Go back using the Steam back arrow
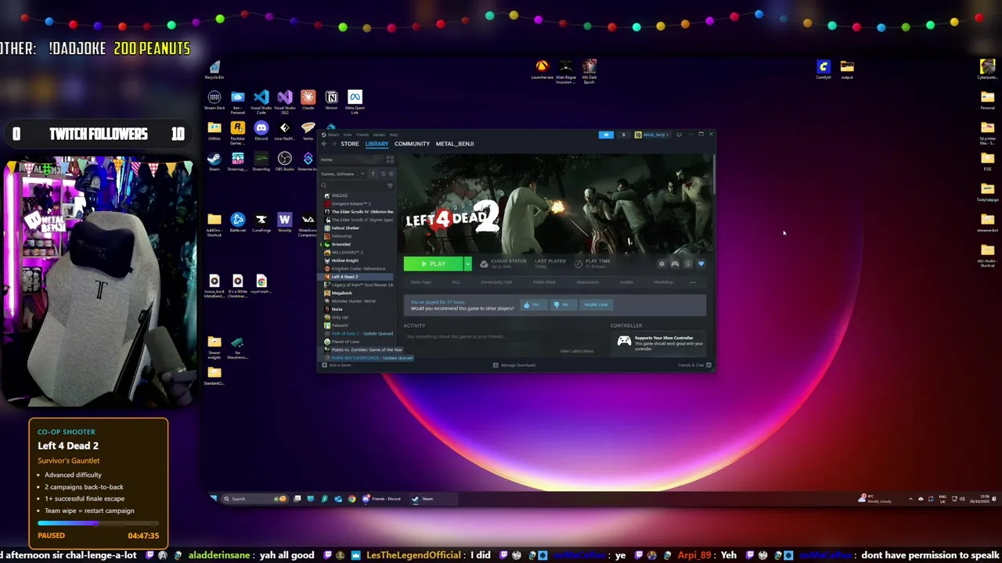Screen dimensions: 1002x563 coord(324,144)
